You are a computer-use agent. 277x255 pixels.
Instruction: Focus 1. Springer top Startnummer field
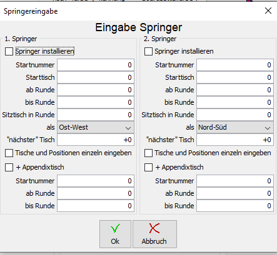(96, 65)
